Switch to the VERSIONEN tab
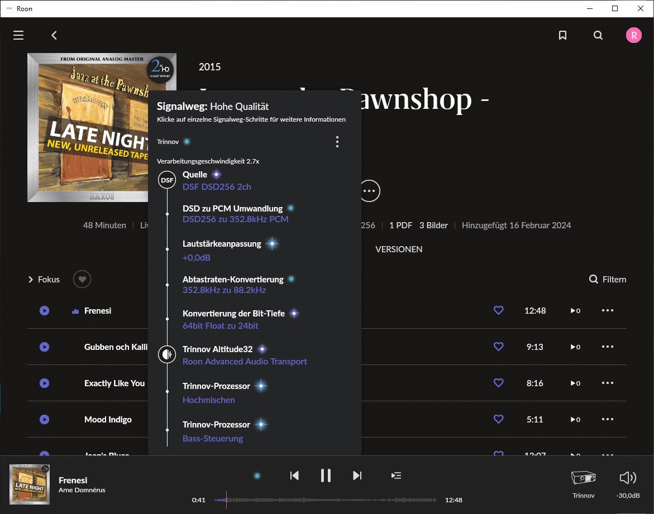 pyautogui.click(x=399, y=249)
